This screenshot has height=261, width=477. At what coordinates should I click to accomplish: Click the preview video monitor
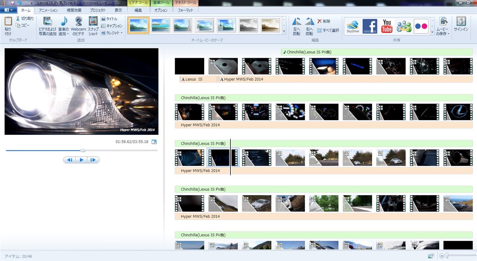tap(81, 91)
